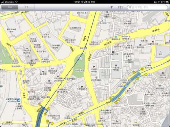Switch to the 경로 (Directions) segment

pyautogui.click(x=26, y=7)
